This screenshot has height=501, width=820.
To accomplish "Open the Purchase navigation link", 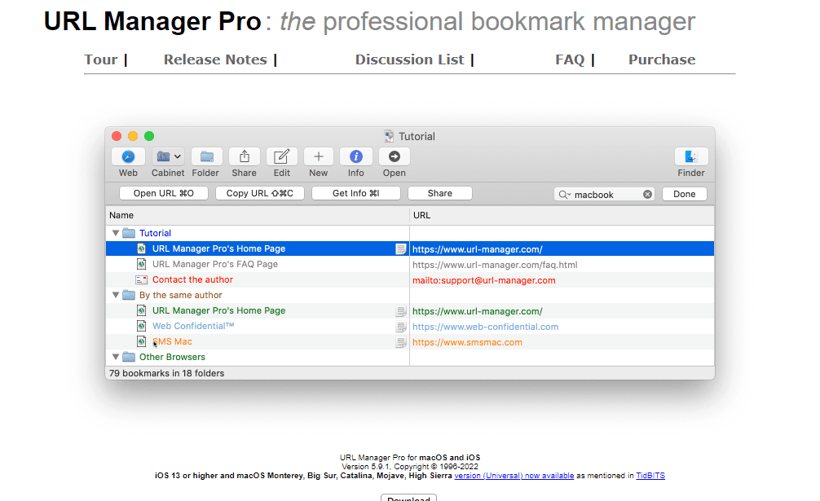I will coord(662,59).
